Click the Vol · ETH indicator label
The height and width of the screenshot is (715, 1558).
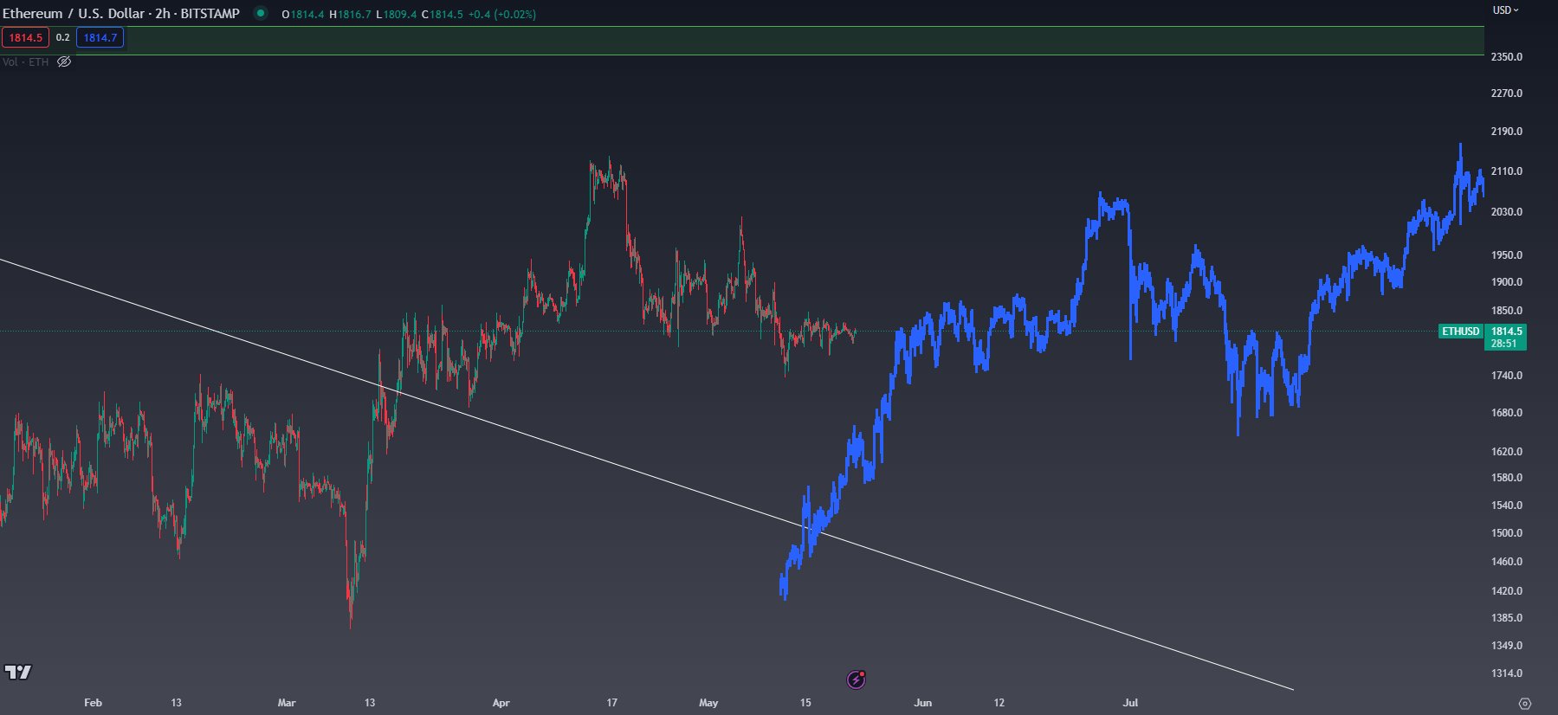pyautogui.click(x=26, y=61)
